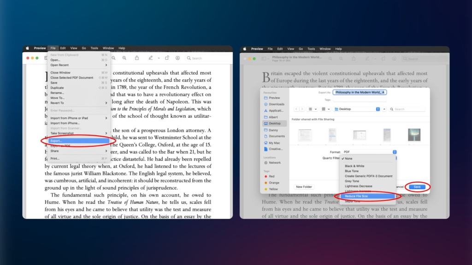Select Desktop in the save dialog sidebar
Image resolution: width=472 pixels, height=265 pixels.
(x=274, y=123)
